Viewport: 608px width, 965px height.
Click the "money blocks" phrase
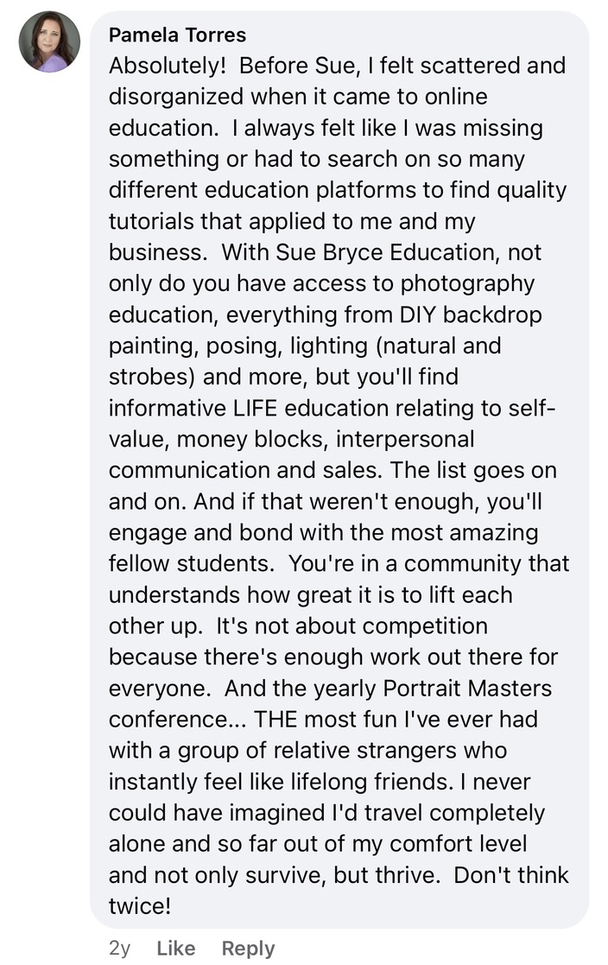(x=250, y=440)
